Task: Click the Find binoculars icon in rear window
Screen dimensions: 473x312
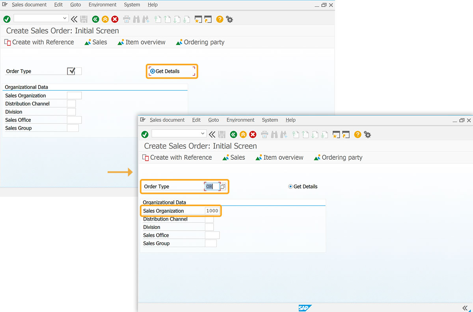Action: [136, 19]
